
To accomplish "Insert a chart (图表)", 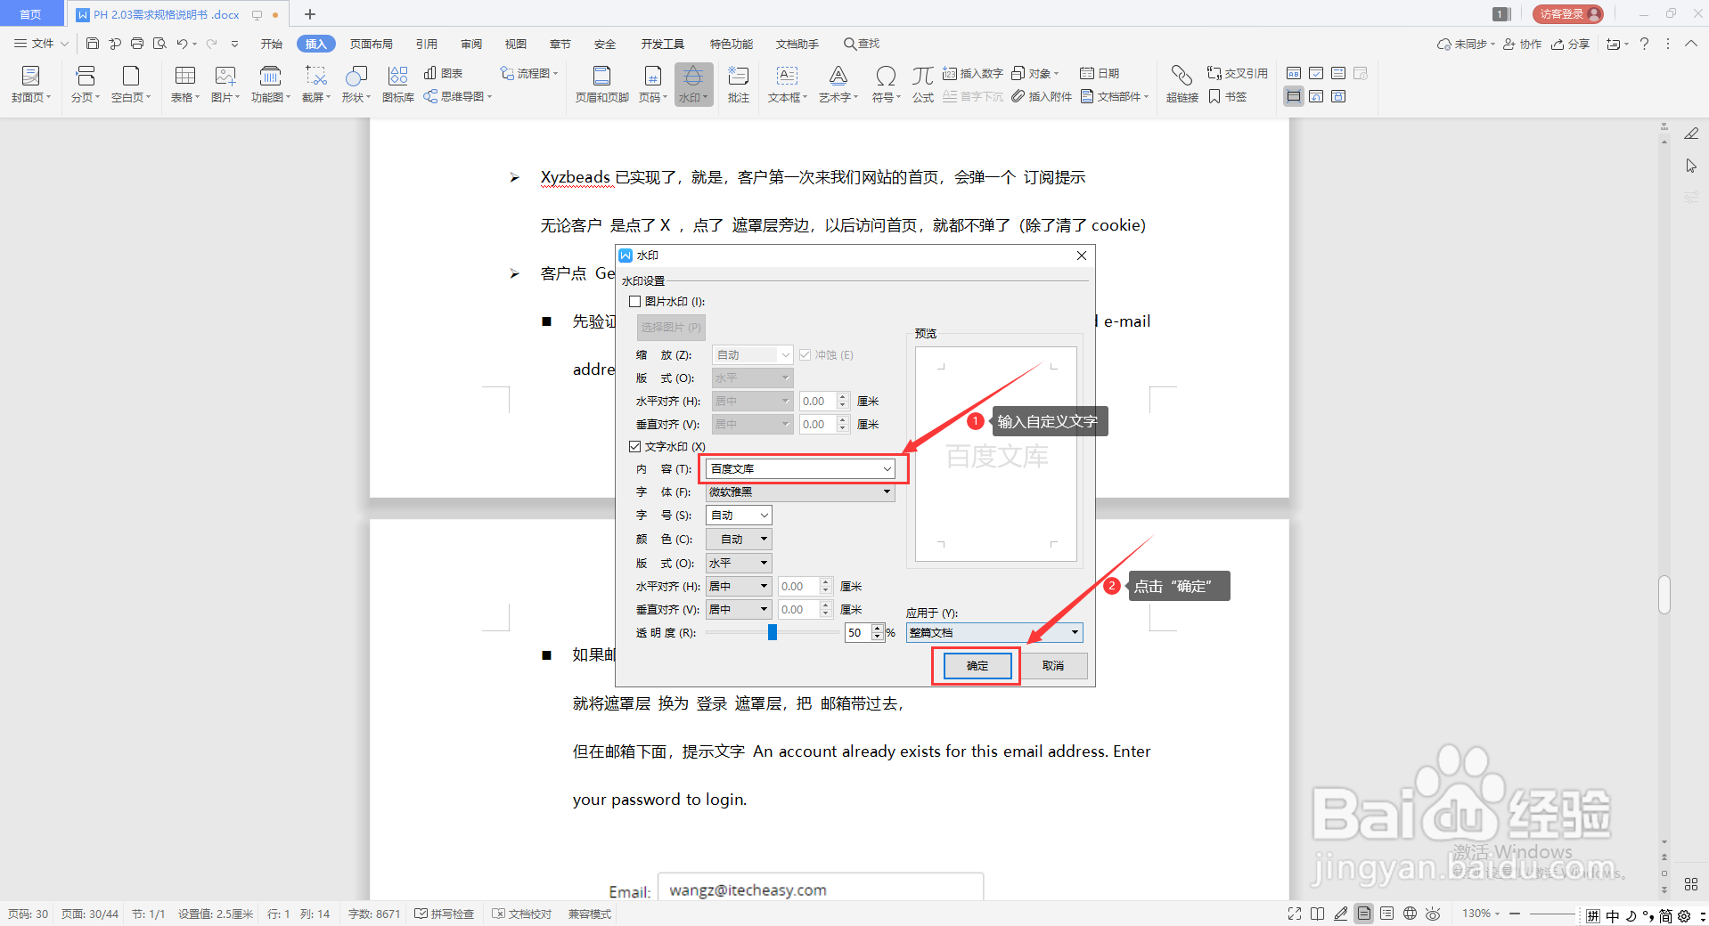I will coord(444,73).
